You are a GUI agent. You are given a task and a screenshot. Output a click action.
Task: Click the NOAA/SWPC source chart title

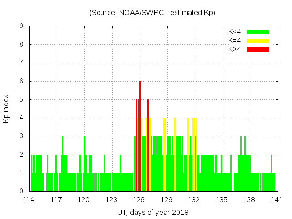pos(152,13)
